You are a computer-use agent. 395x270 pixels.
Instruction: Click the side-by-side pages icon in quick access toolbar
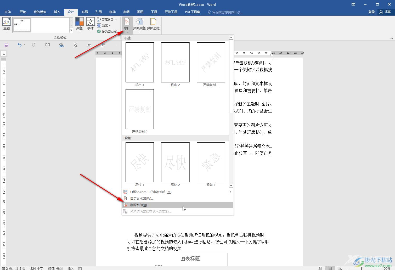click(x=48, y=45)
